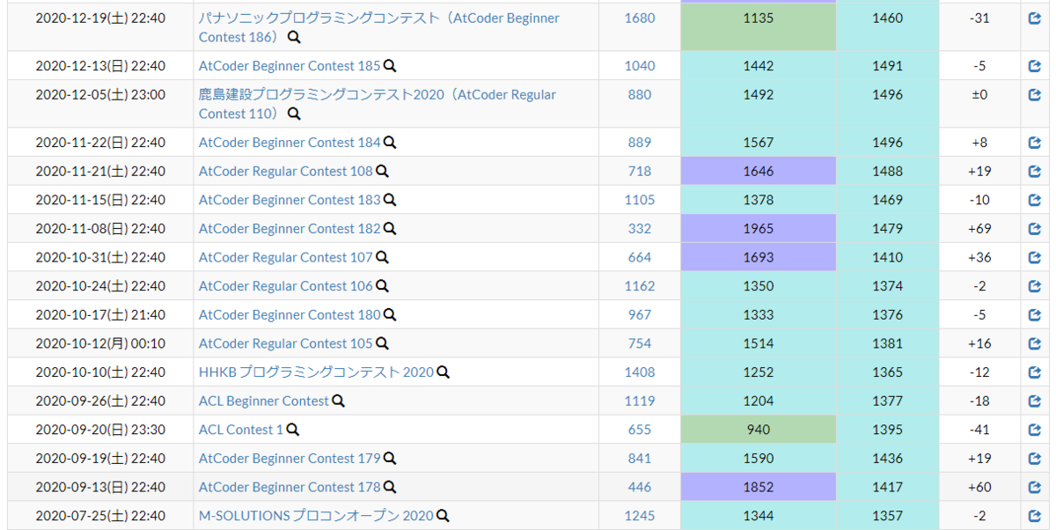The height and width of the screenshot is (530, 1056).
Task: Open AtCoder Beginner Contest 180 link
Action: (x=290, y=314)
